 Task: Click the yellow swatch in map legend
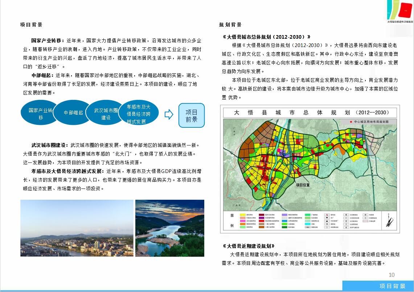pyautogui.click(x=242, y=215)
